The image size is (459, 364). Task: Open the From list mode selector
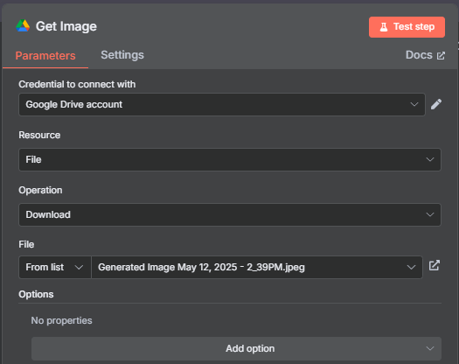point(55,267)
